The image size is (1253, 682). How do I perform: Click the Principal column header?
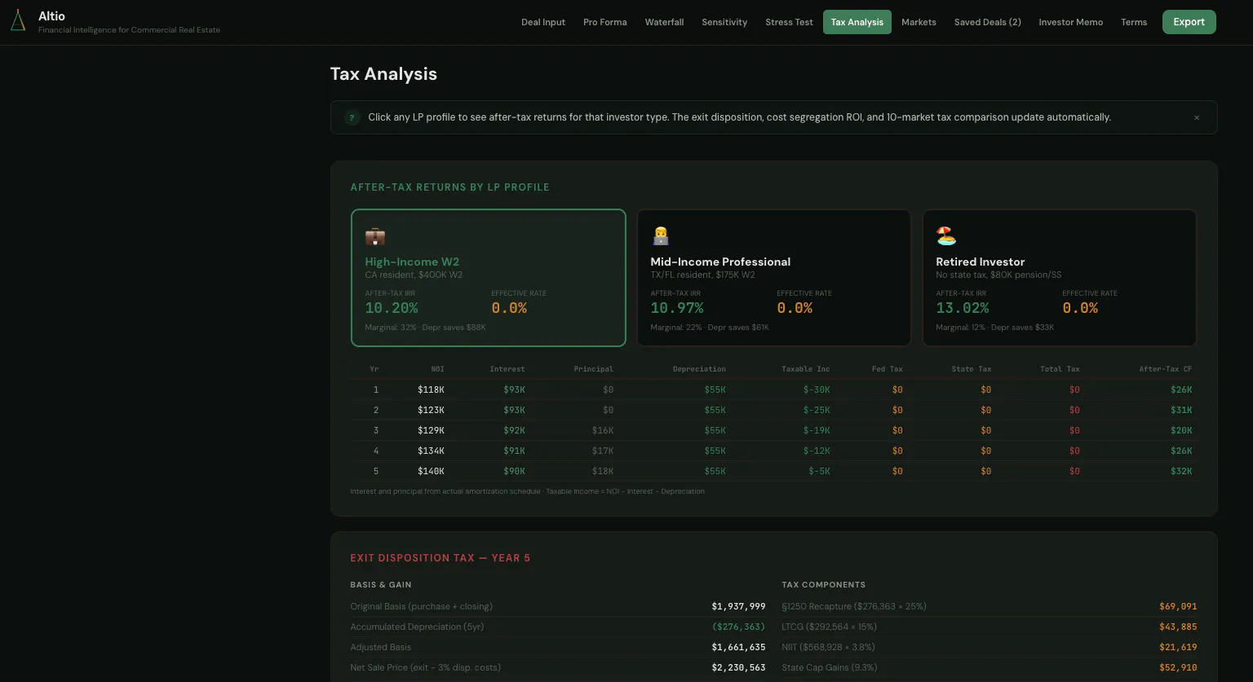tap(593, 369)
